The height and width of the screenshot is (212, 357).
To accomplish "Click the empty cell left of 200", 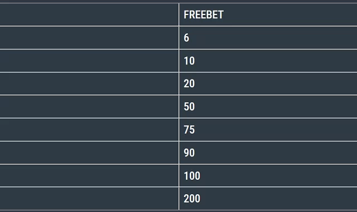I will point(89,199).
